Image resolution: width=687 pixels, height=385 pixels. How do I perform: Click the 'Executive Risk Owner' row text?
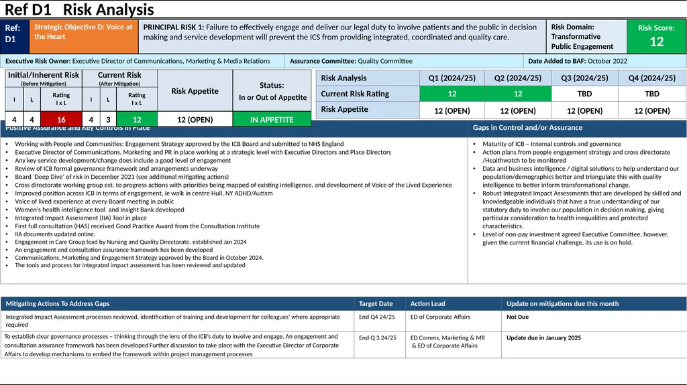tap(138, 61)
